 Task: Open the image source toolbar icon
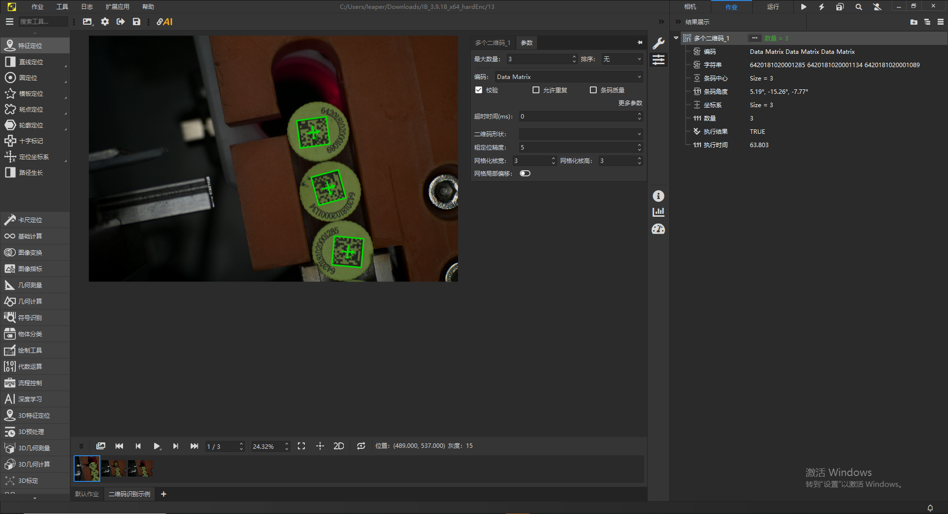click(87, 22)
